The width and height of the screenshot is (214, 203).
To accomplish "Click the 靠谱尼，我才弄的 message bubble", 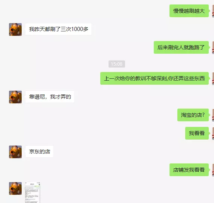I will (50, 97).
